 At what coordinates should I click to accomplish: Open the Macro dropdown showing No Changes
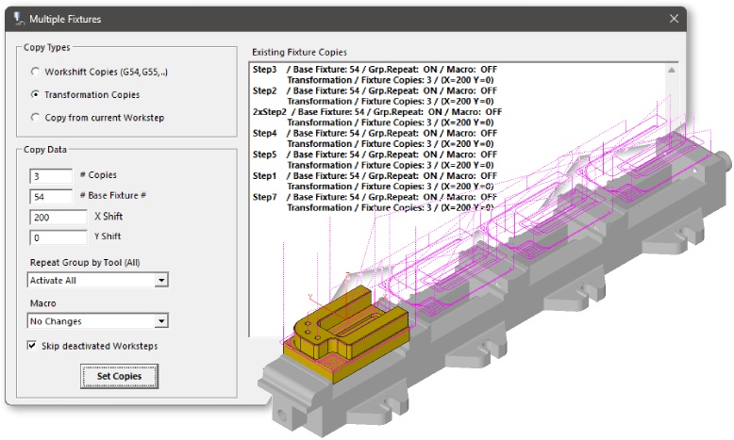tap(161, 321)
